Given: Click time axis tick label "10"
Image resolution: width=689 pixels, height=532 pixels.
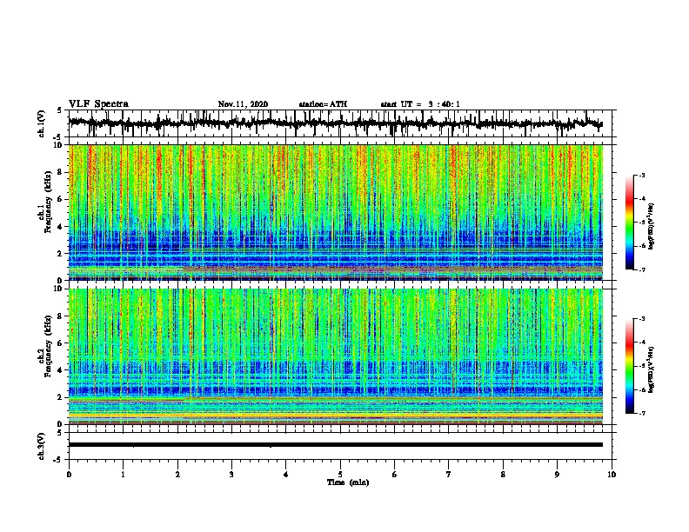Looking at the screenshot, I should point(612,475).
